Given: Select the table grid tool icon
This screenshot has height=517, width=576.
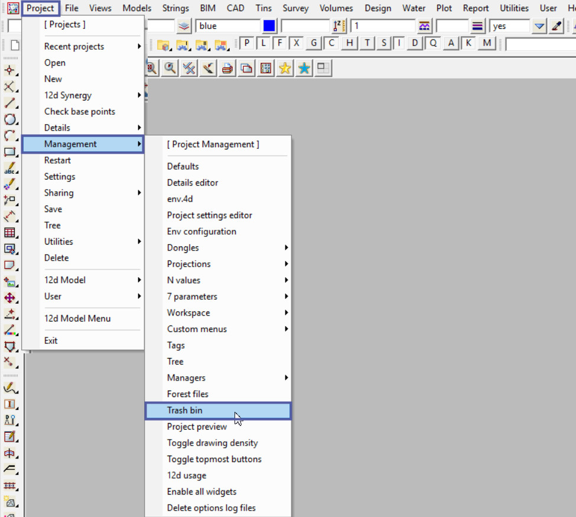Looking at the screenshot, I should tap(9, 233).
